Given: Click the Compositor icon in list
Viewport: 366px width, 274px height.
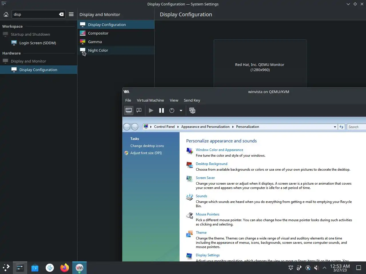Looking at the screenshot, I should click(83, 33).
